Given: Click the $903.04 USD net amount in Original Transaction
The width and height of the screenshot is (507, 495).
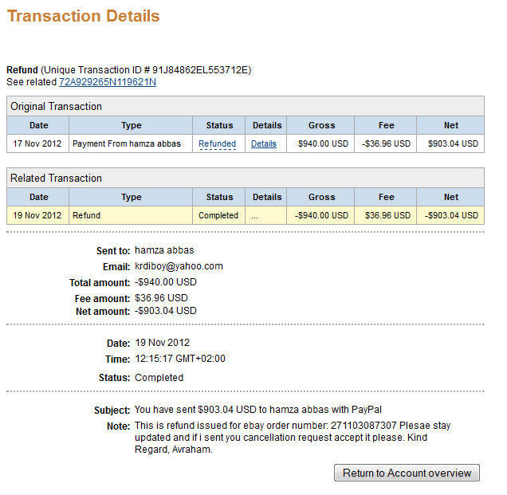Looking at the screenshot, I should pyautogui.click(x=452, y=144).
